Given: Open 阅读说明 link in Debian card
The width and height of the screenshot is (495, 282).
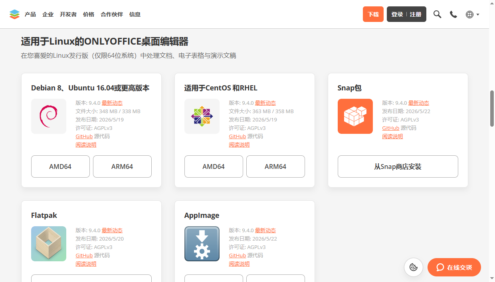Looking at the screenshot, I should point(86,145).
